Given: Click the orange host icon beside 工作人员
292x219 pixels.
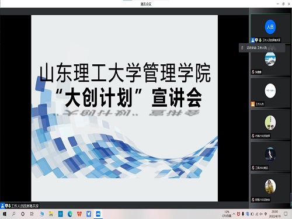Looking at the screenshot, I should [253, 104].
